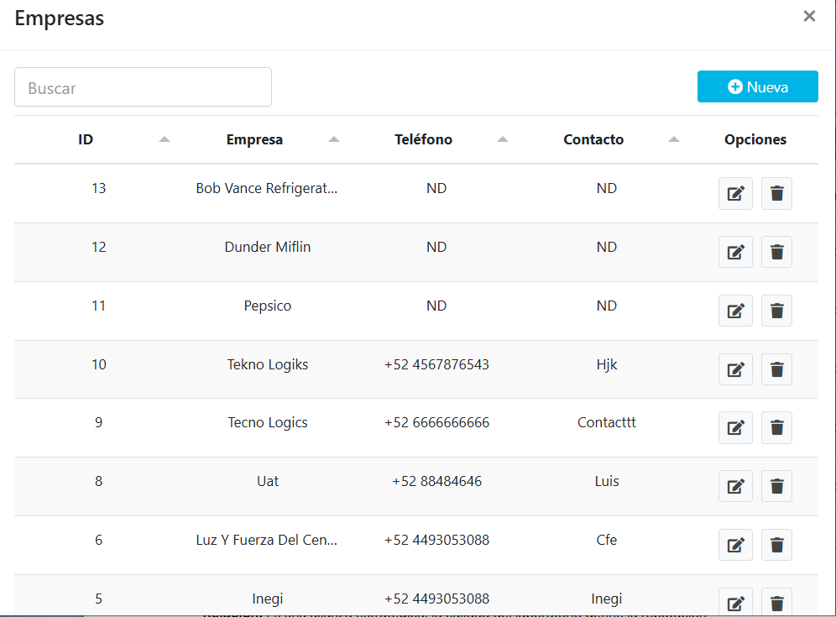This screenshot has width=836, height=617.
Task: Click the Pepsico company name cell
Action: pyautogui.click(x=268, y=306)
